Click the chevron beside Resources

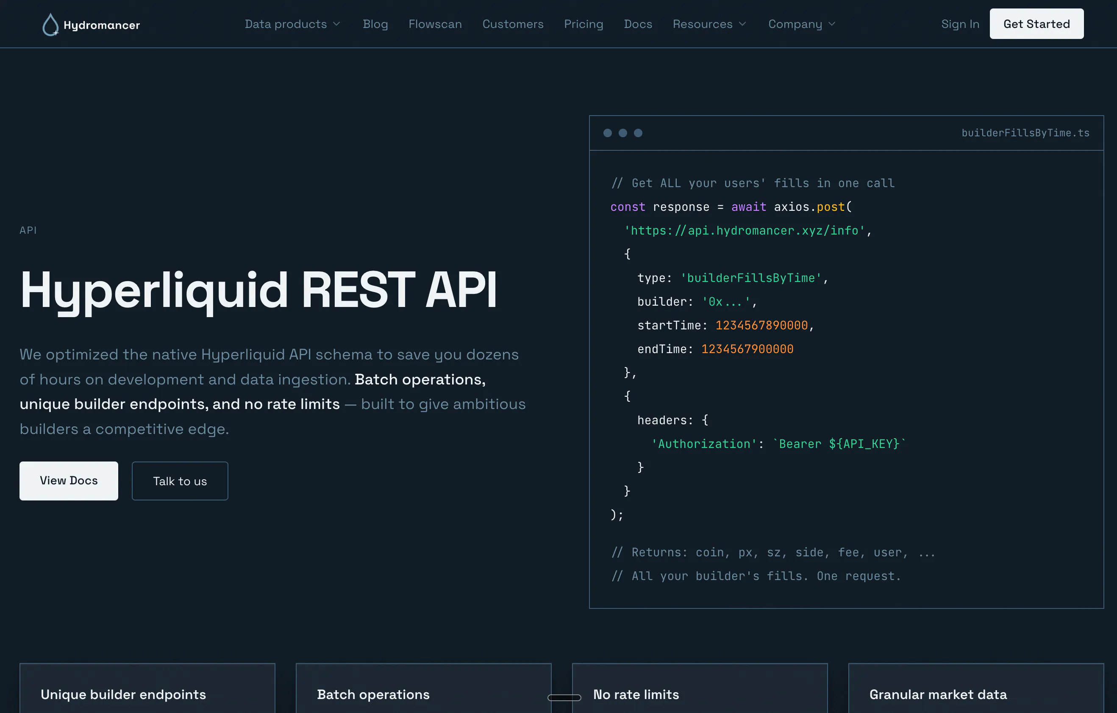[743, 24]
